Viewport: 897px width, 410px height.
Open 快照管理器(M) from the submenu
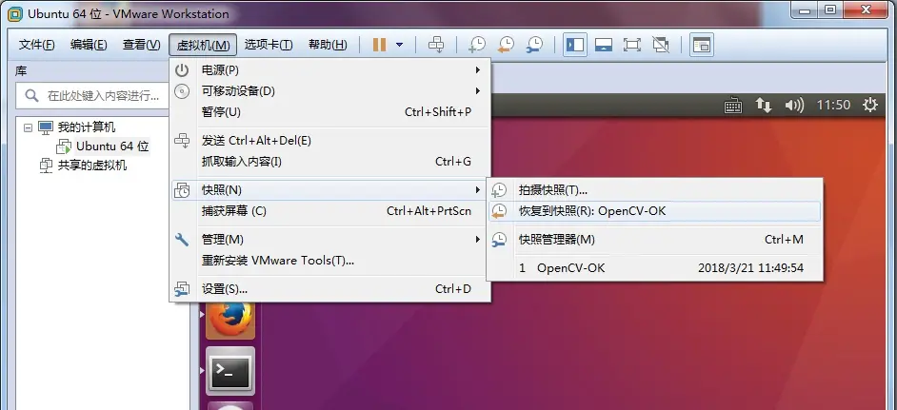(654, 240)
